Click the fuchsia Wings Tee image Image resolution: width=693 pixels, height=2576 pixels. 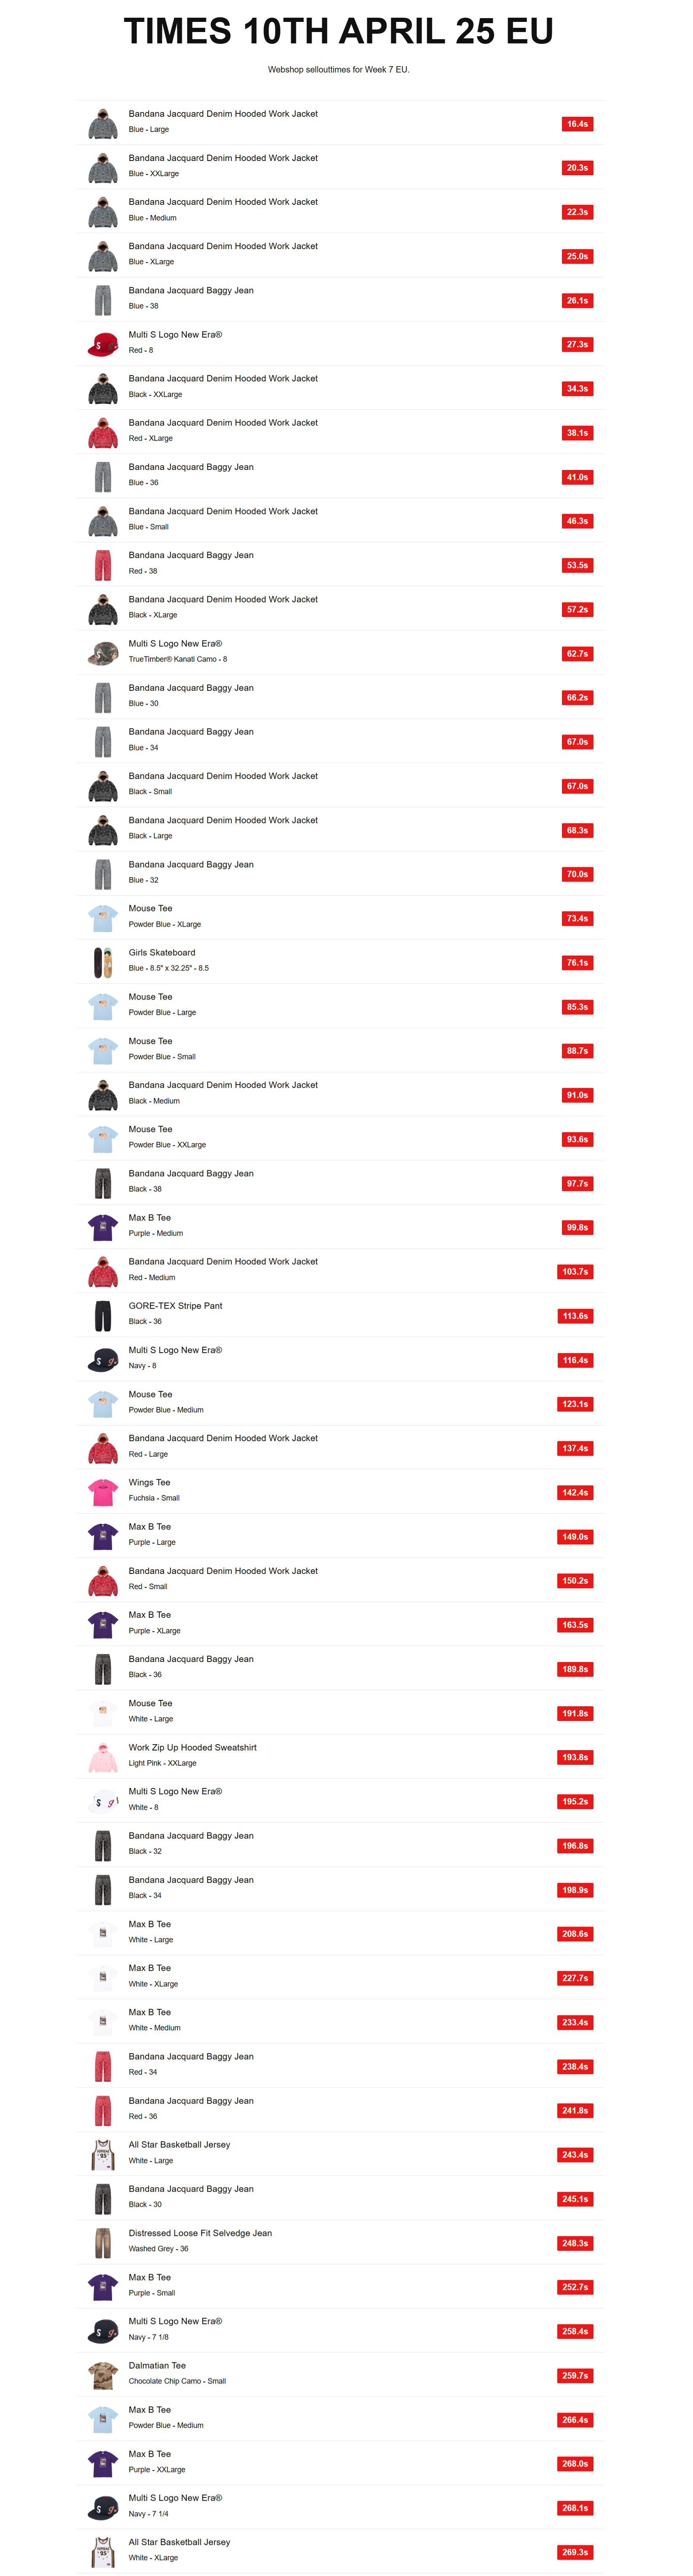(x=103, y=1493)
